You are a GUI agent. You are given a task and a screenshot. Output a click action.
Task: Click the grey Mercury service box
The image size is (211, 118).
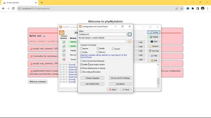click(x=64, y=55)
